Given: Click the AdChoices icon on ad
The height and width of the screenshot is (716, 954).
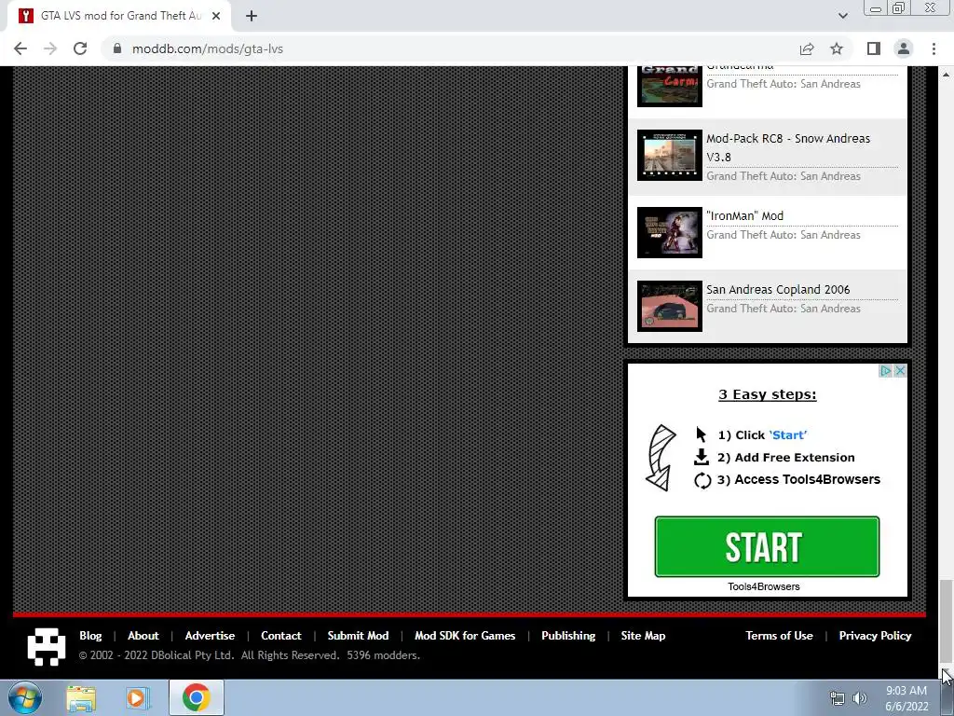Looking at the screenshot, I should click(x=886, y=371).
